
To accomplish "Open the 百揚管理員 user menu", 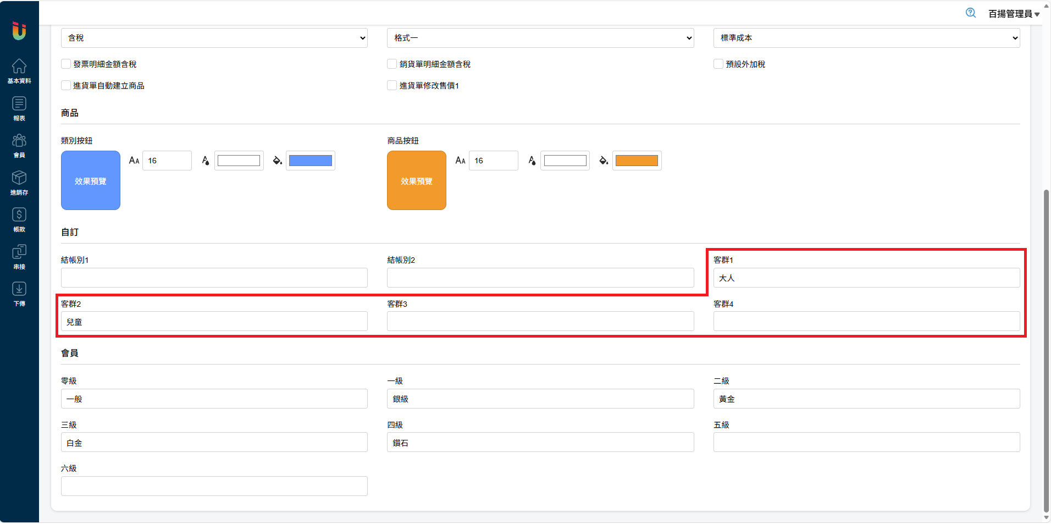I will pos(1013,14).
